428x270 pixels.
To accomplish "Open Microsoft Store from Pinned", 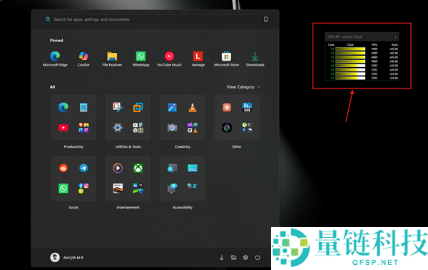I will click(226, 59).
